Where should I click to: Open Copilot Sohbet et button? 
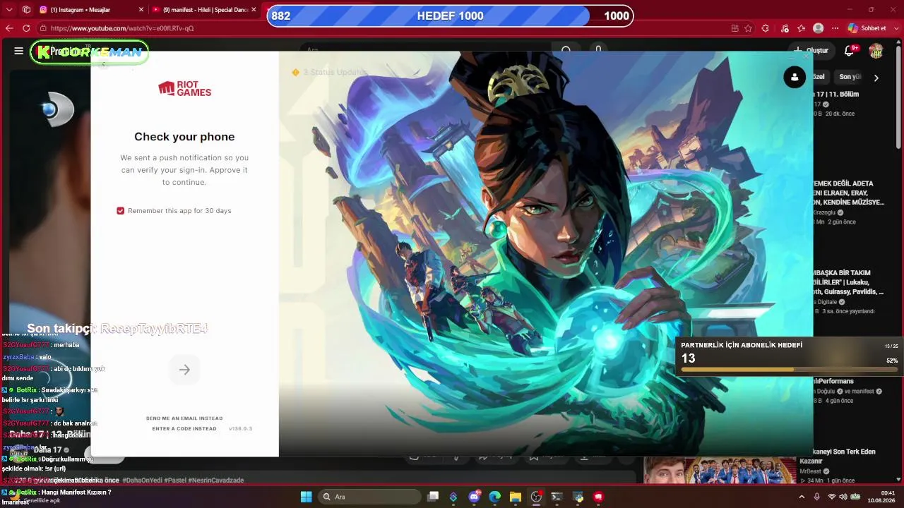tap(867, 28)
